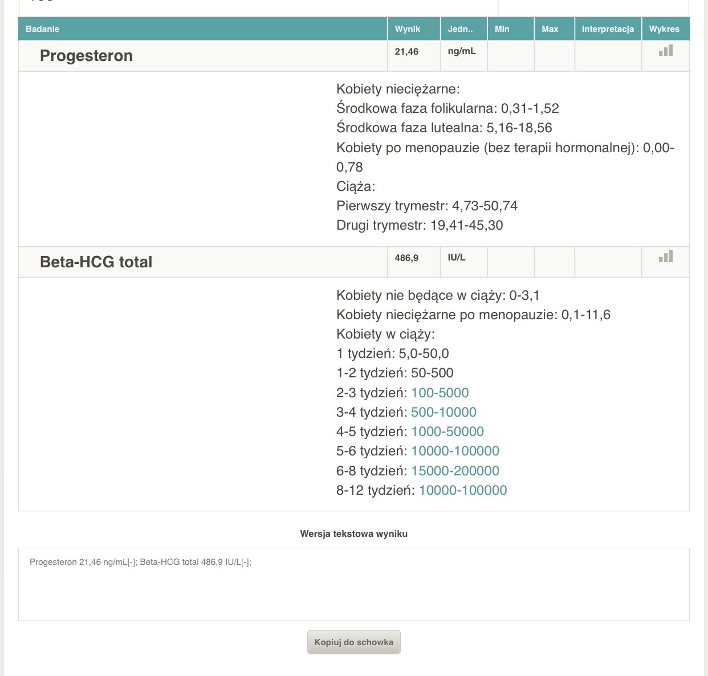The width and height of the screenshot is (708, 676).
Task: Click the 1000-50000 range link
Action: click(x=447, y=431)
